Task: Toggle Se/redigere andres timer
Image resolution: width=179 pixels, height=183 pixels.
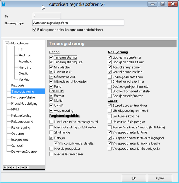Action: 109,106
